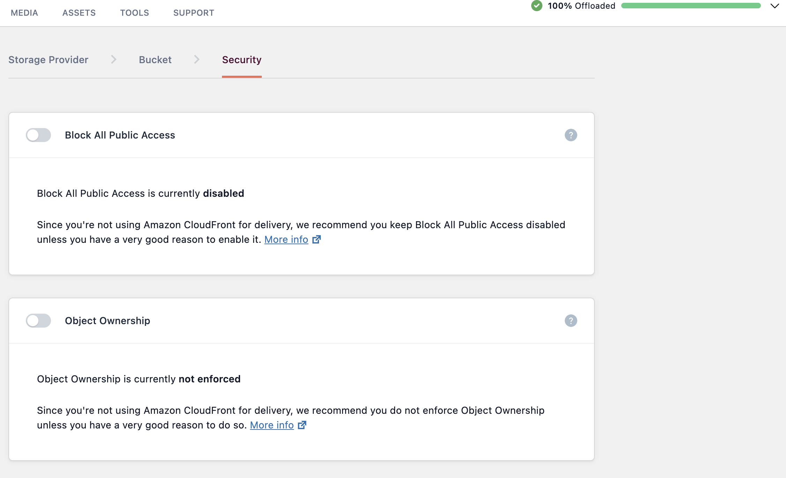Click the Block All Public Access help icon
Screen dimensions: 786x478
(571, 135)
